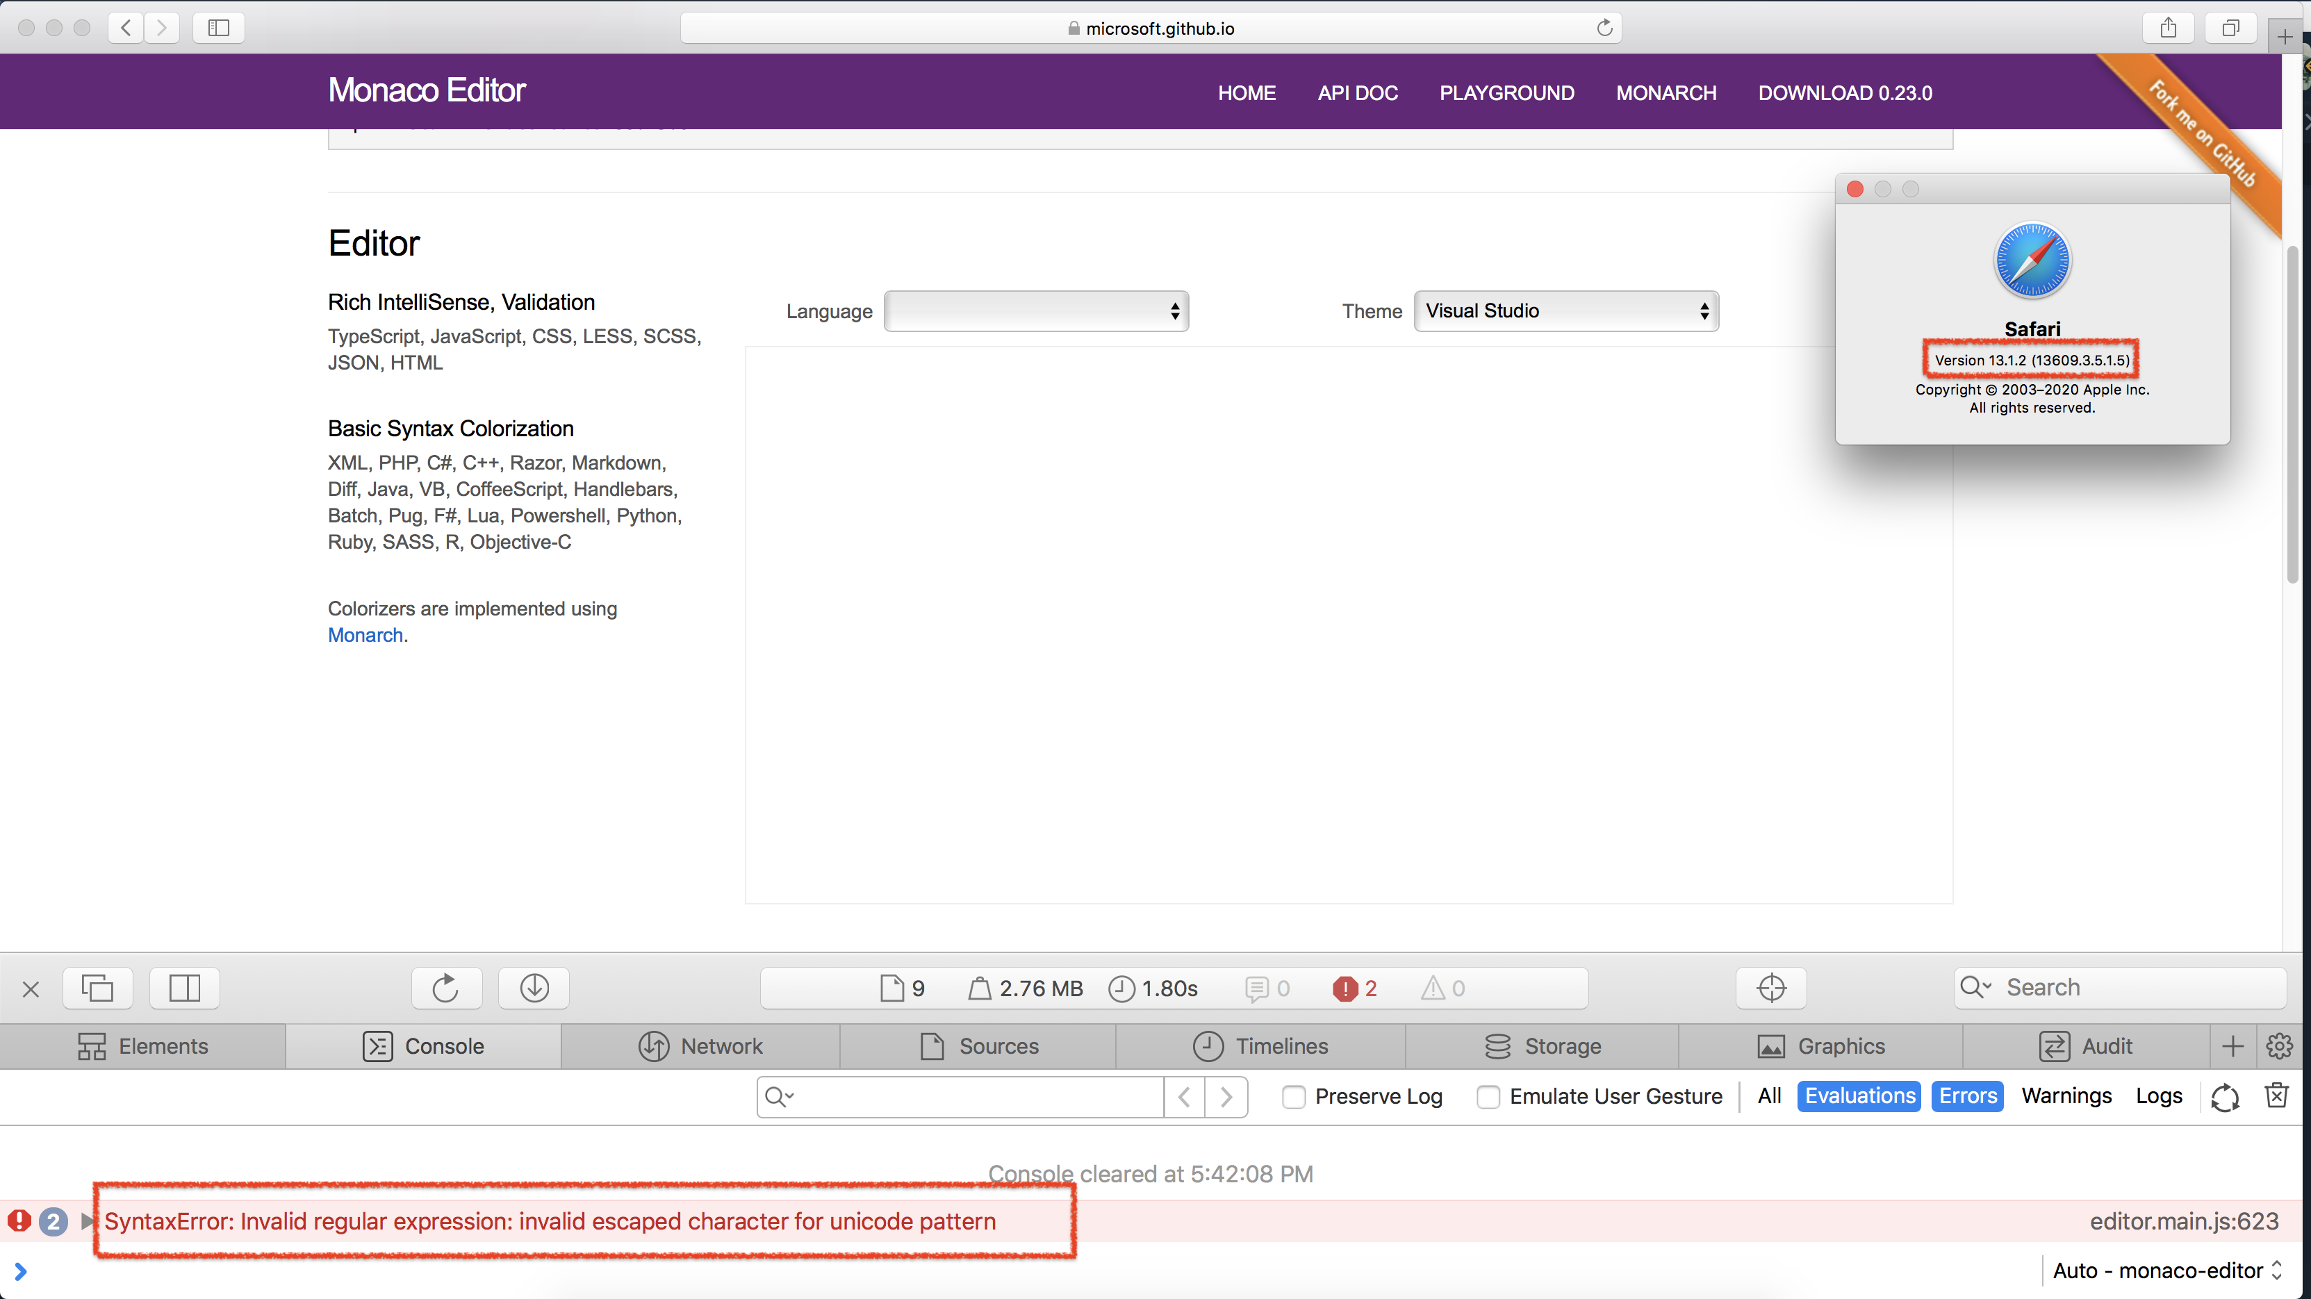Switch to the Elements tab
Image resolution: width=2311 pixels, height=1299 pixels.
142,1046
